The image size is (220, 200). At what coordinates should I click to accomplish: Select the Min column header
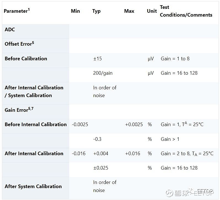(x=75, y=11)
